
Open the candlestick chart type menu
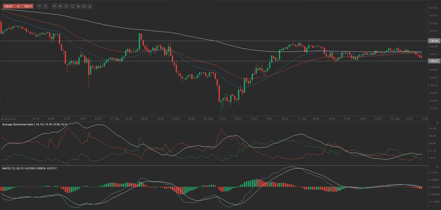click(60, 6)
